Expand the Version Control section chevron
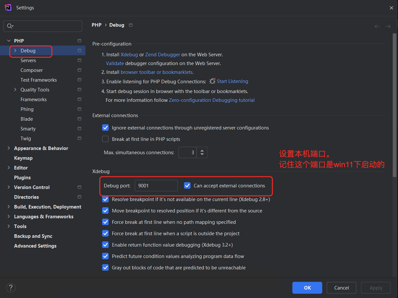Screen dimensions: 398x298 pos(9,187)
